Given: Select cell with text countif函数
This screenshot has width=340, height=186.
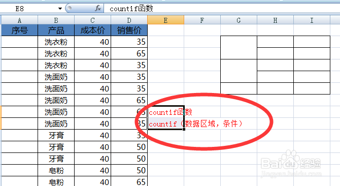Looking at the screenshot, I should (x=165, y=112).
